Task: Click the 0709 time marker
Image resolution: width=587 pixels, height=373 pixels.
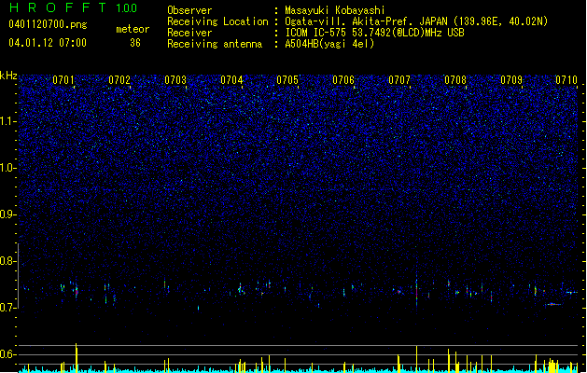Action: (511, 79)
